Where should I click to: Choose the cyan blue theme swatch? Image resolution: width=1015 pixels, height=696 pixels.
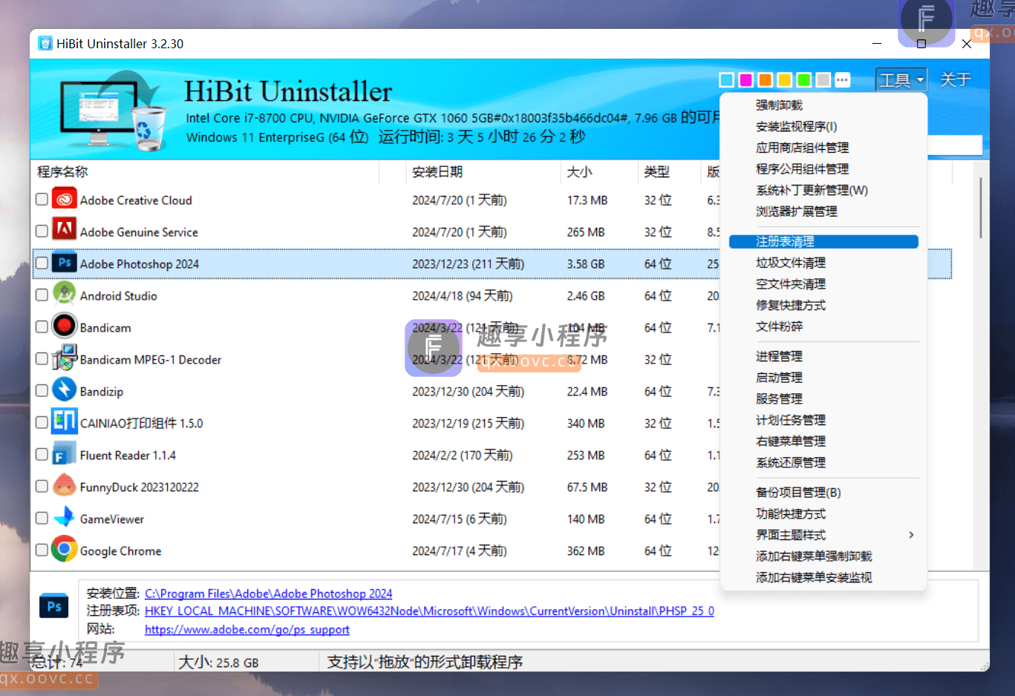pos(727,80)
